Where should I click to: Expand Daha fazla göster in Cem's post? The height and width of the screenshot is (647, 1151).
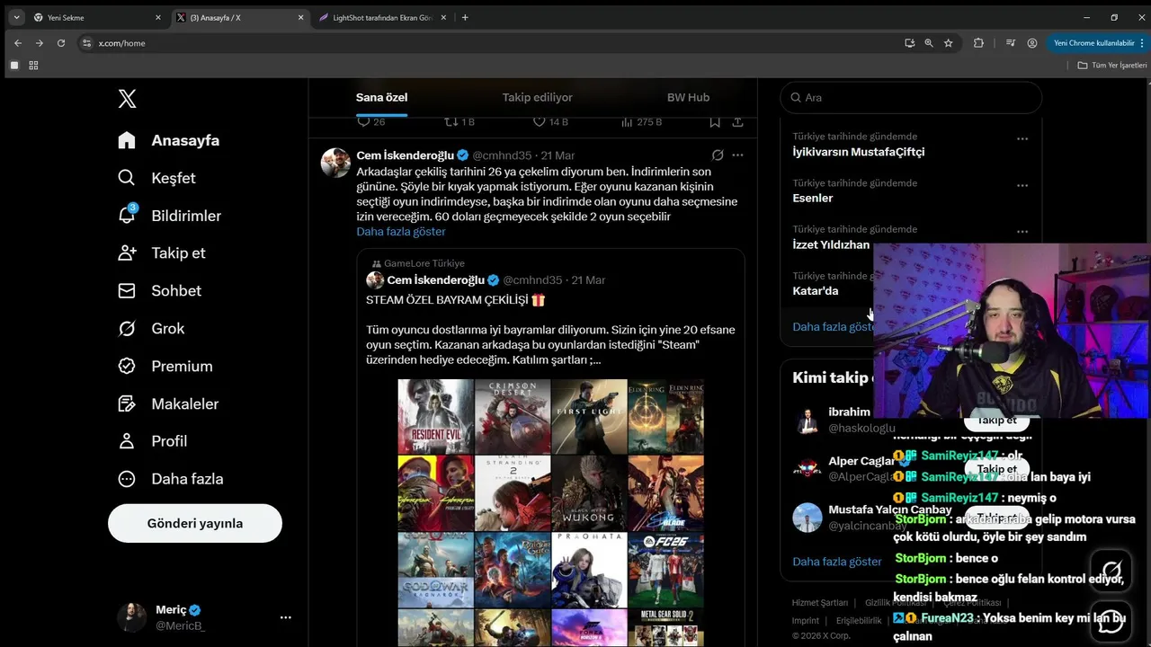(x=401, y=232)
